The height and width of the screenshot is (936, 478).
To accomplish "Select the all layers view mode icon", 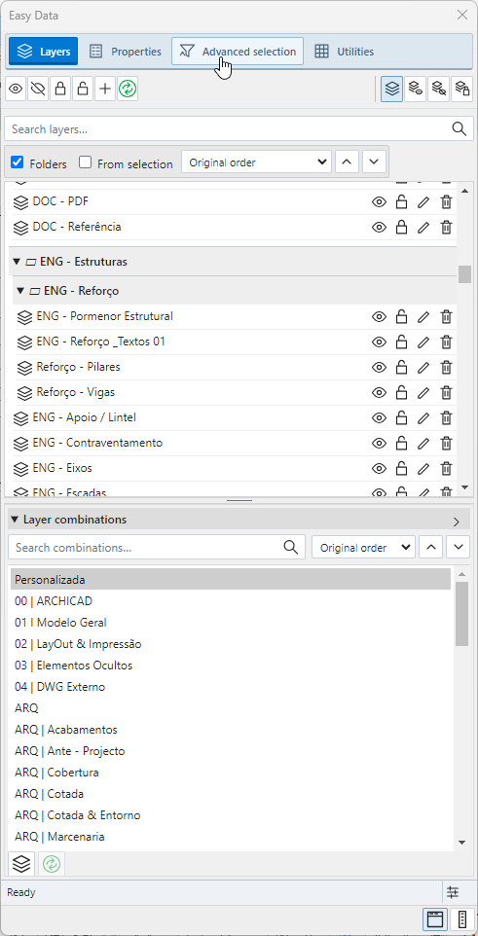I will tap(392, 90).
